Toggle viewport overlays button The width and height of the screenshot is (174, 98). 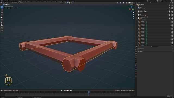[123, 3]
